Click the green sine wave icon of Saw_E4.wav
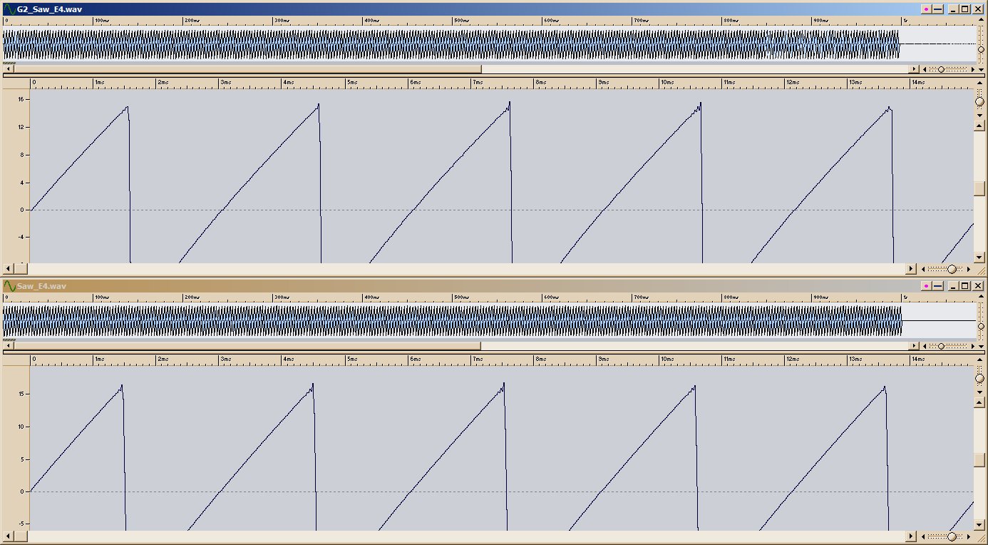This screenshot has height=545, width=988. [9, 286]
